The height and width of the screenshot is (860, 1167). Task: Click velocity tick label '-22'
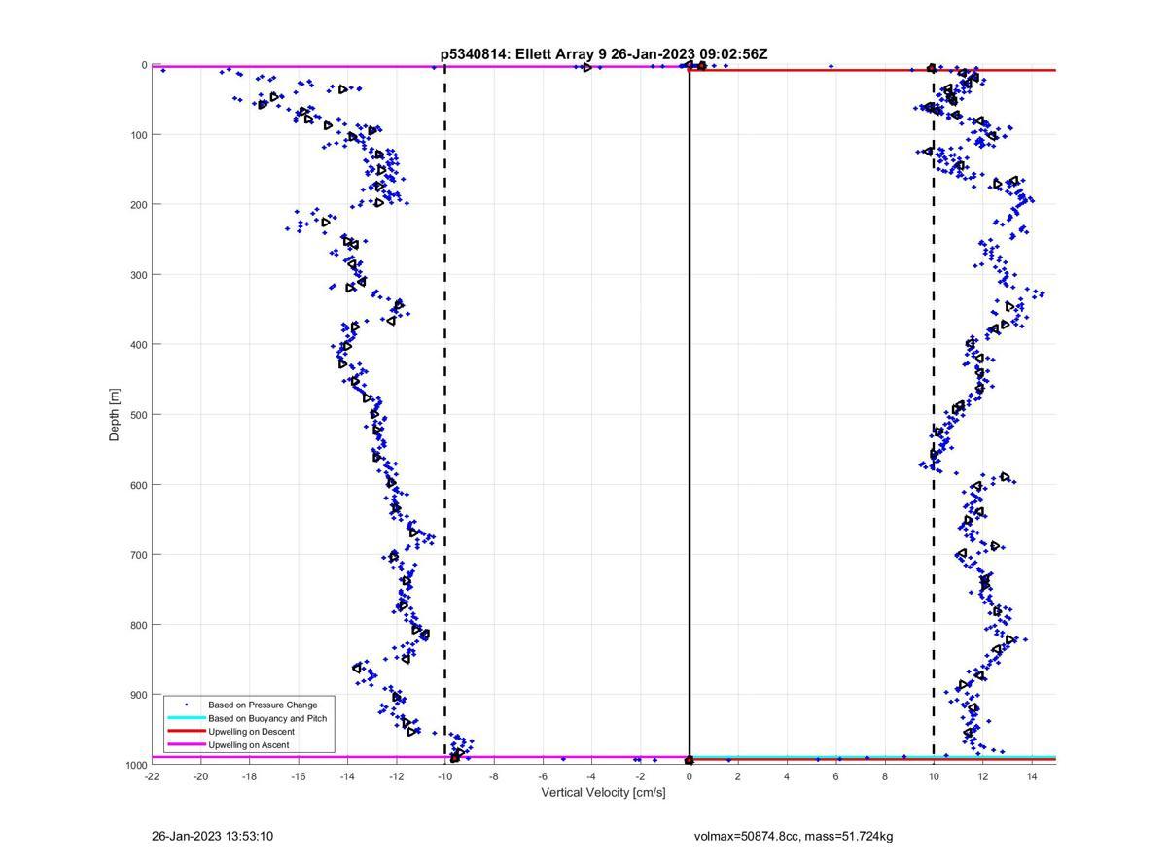click(152, 776)
